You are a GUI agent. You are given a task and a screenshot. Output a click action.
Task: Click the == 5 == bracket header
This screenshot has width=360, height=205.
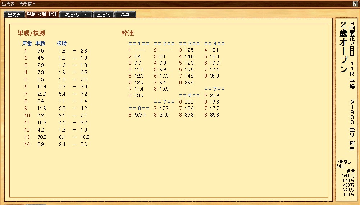click(214, 88)
